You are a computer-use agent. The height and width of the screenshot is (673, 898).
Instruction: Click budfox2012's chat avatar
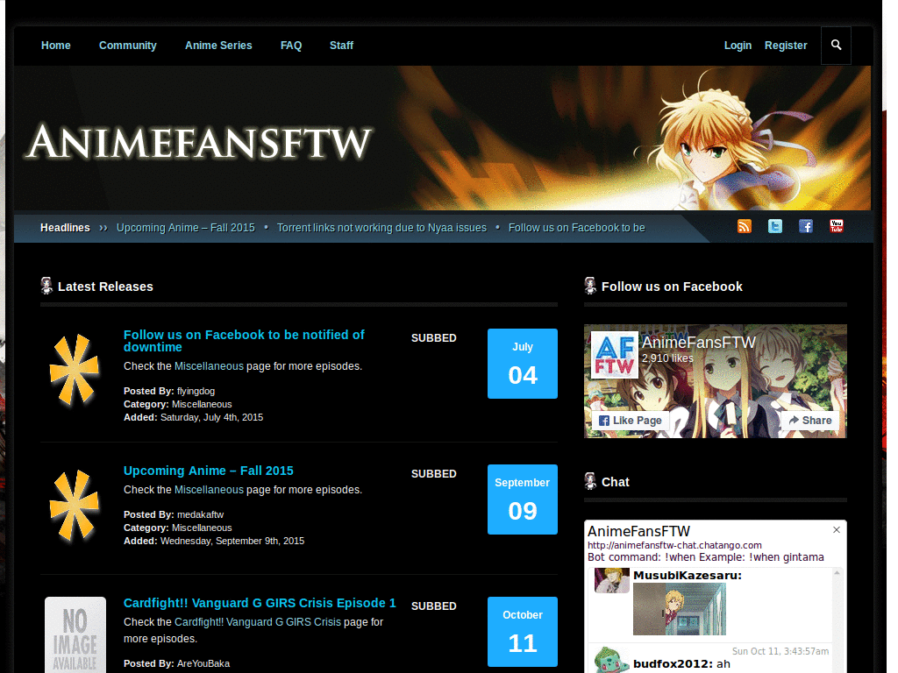coord(611,660)
